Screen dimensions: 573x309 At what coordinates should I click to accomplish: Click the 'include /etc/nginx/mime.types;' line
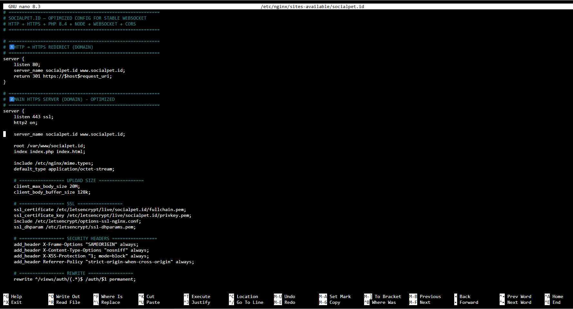click(x=53, y=163)
